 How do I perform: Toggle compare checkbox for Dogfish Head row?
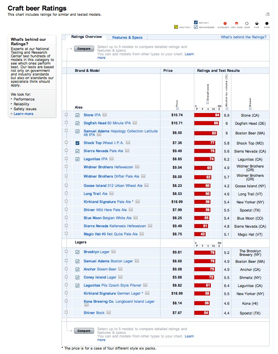66,123
